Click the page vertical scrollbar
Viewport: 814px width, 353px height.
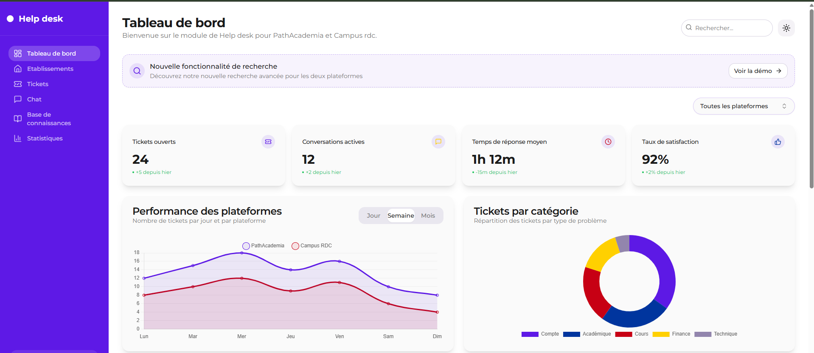click(x=811, y=98)
